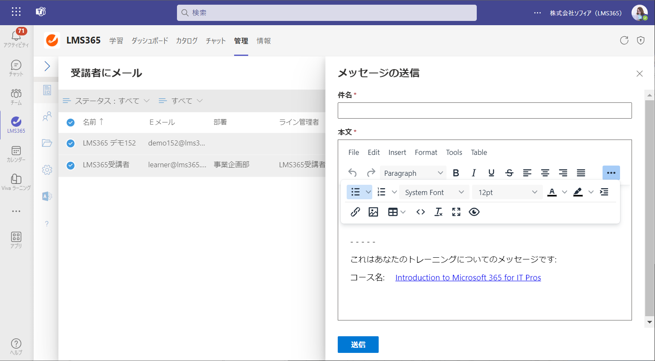The height and width of the screenshot is (361, 655).
Task: Open the 12pt font size dropdown
Action: 507,192
